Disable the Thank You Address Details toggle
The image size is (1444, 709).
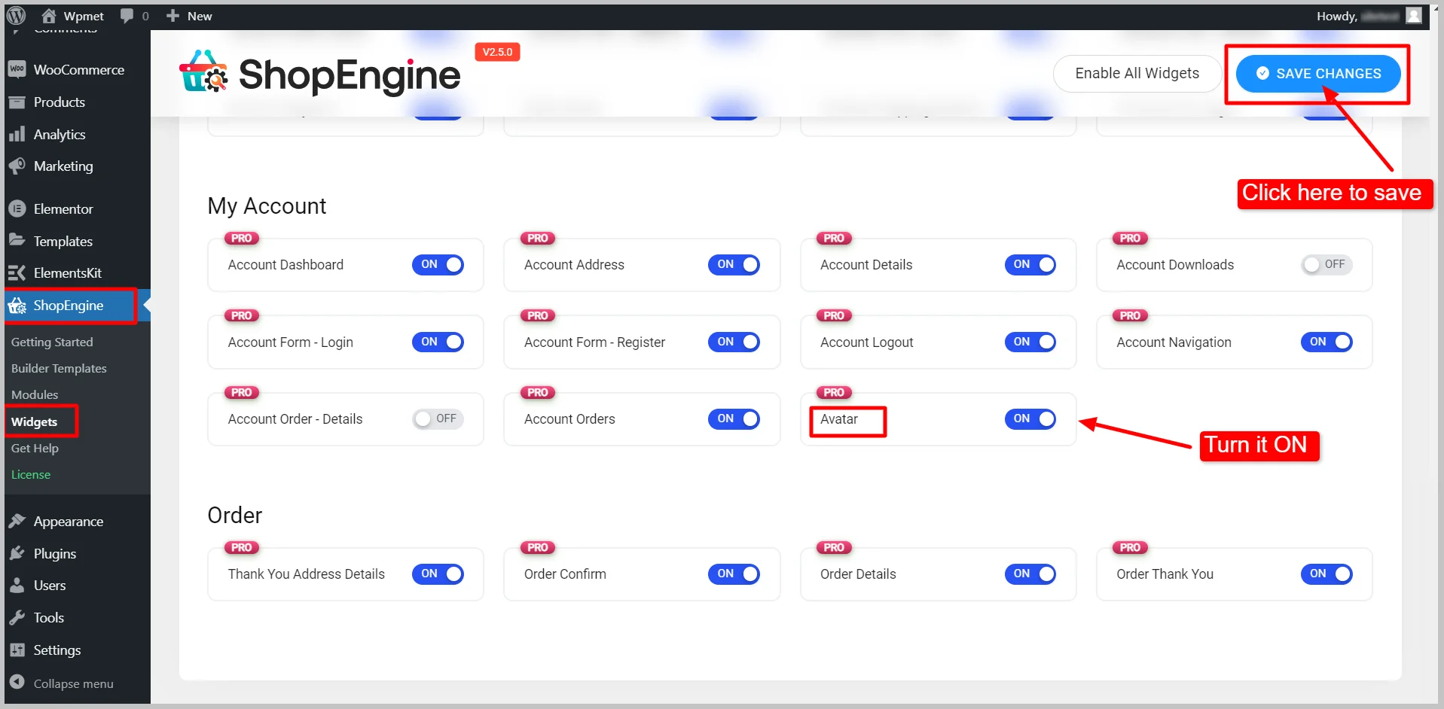[438, 574]
